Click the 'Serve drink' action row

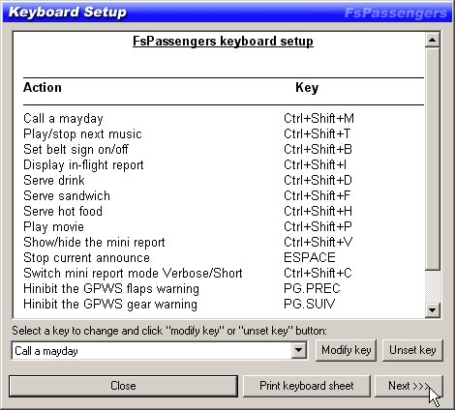[x=54, y=180]
